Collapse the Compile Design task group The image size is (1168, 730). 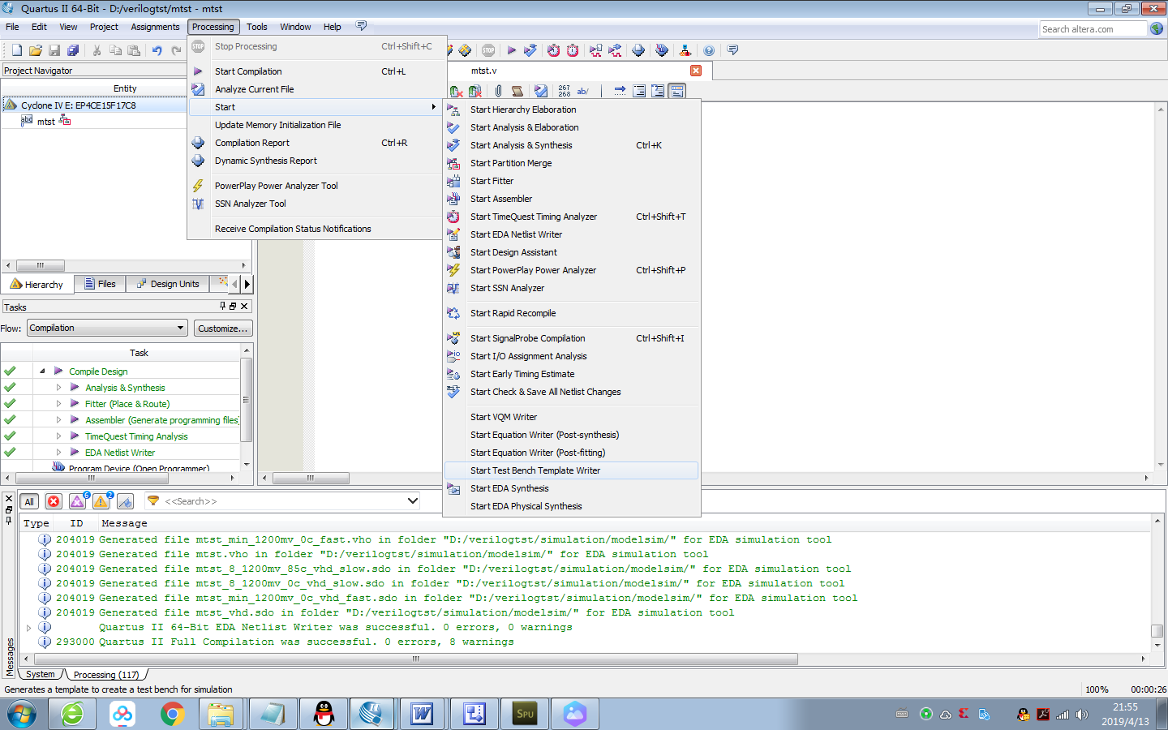[42, 371]
